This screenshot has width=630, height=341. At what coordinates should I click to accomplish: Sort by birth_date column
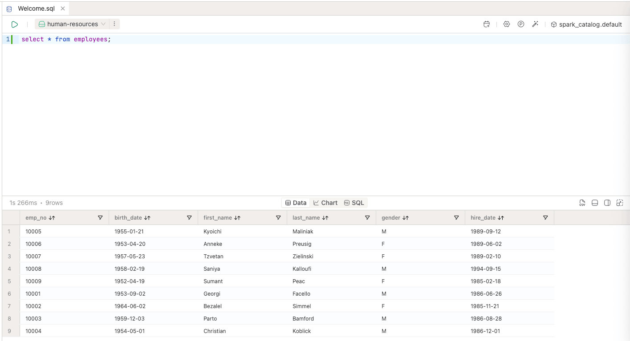(147, 218)
